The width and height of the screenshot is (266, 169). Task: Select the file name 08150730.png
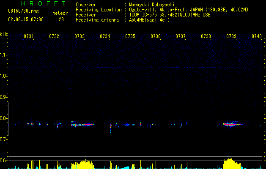[x=23, y=11]
